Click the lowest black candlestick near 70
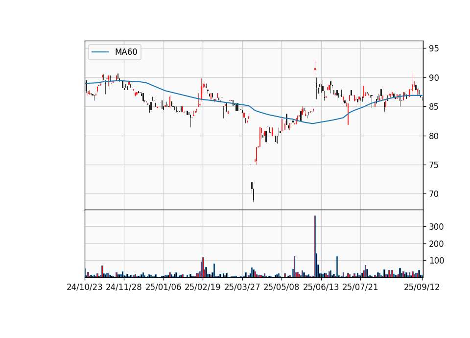The height and width of the screenshot is (338, 470). [x=253, y=195]
